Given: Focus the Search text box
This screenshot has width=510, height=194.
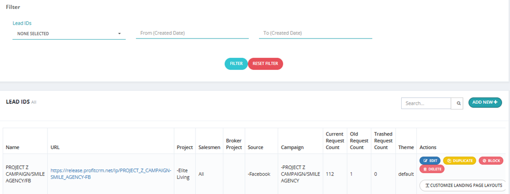Looking at the screenshot, I should coord(426,103).
